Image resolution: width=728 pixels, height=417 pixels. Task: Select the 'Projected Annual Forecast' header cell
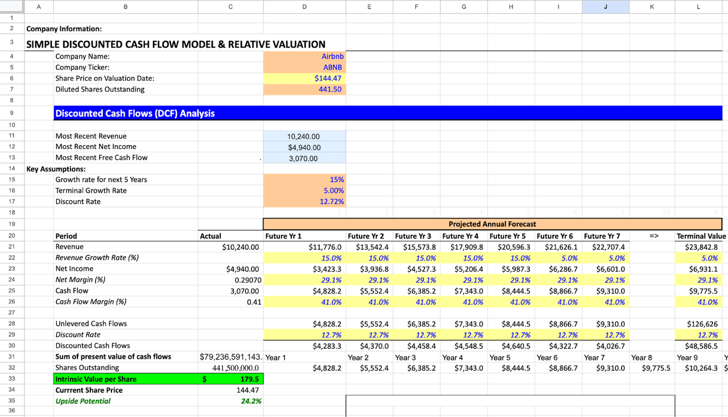pyautogui.click(x=493, y=224)
